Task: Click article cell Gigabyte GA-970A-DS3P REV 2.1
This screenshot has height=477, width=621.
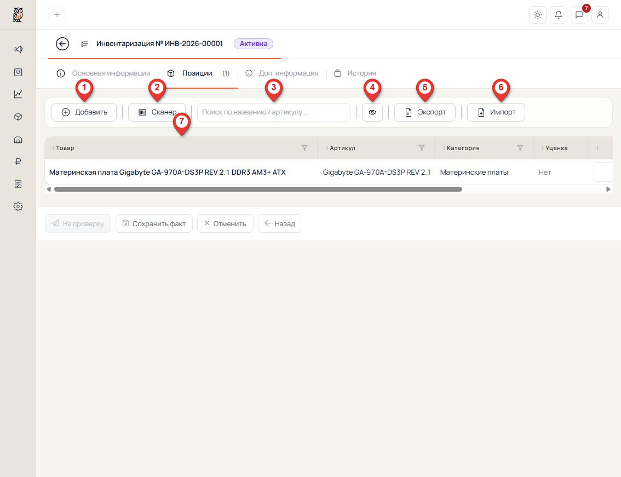Action: click(377, 173)
